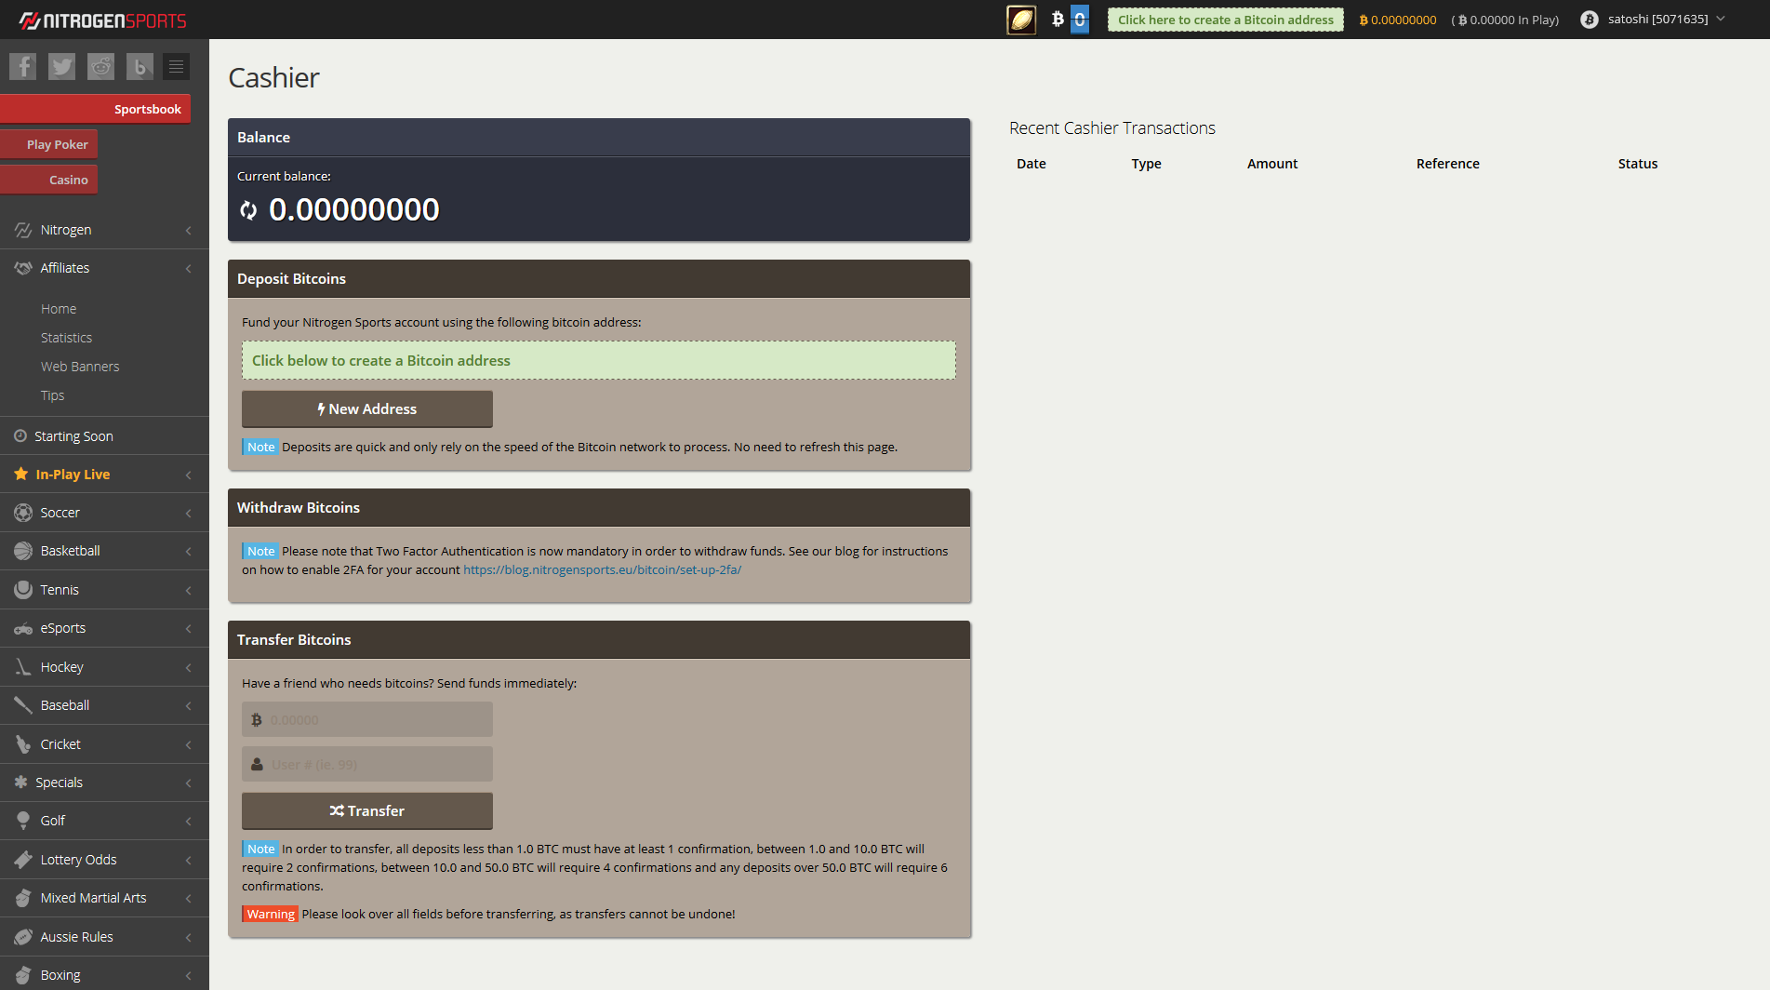This screenshot has height=990, width=1770.
Task: Open the Reddit social icon
Action: click(100, 66)
